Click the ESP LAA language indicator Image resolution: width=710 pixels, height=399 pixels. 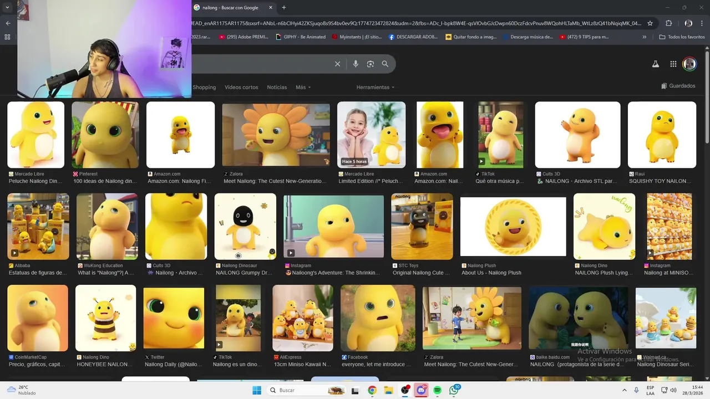650,390
